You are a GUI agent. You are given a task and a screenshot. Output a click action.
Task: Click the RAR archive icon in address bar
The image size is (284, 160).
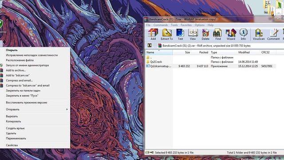click(x=160, y=46)
